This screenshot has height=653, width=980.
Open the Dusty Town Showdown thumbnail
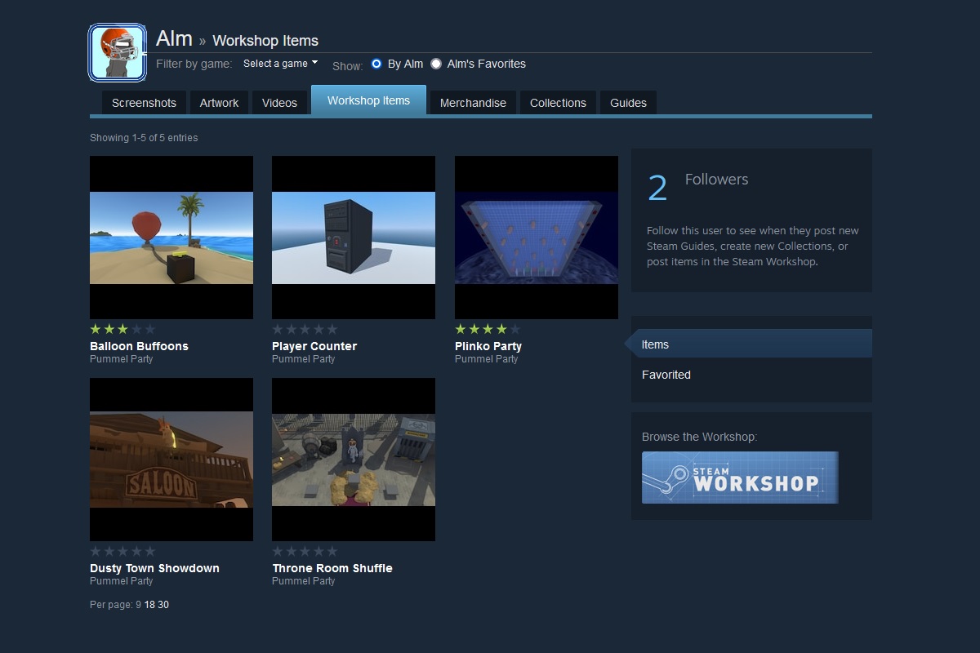click(171, 460)
